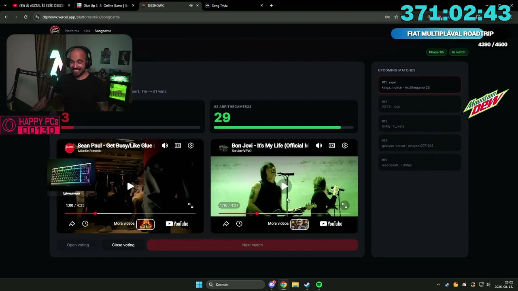This screenshot has width=518, height=291.
Task: Open Discord from the taskbar
Action: (272, 285)
